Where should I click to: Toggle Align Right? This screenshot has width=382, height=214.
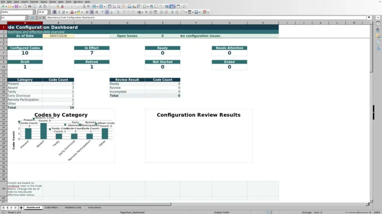click(x=97, y=12)
